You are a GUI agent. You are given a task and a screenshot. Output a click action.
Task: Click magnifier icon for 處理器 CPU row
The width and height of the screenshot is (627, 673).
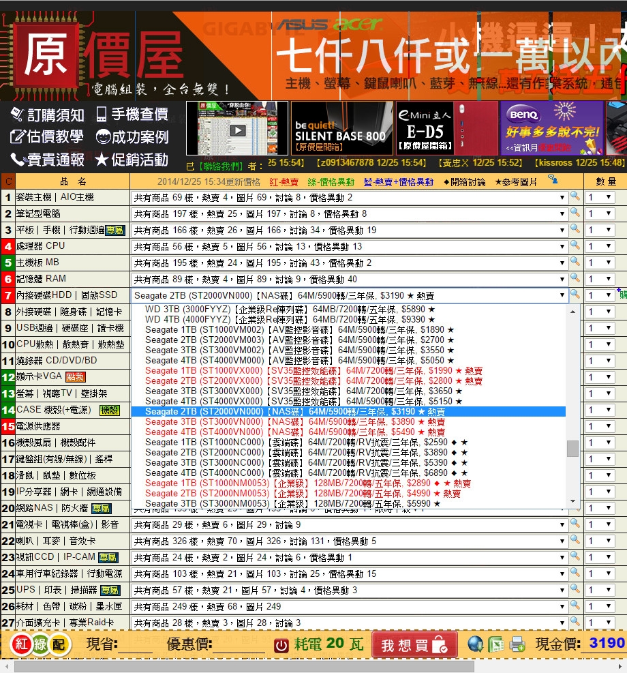(575, 245)
